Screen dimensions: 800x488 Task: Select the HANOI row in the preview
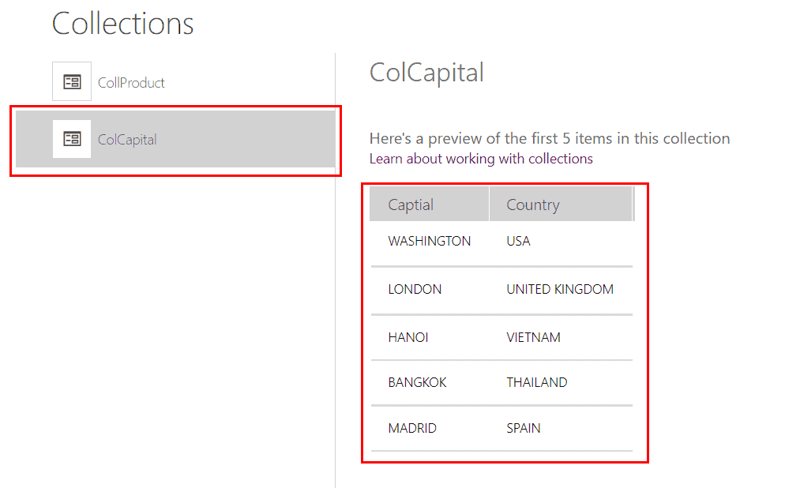click(x=408, y=336)
